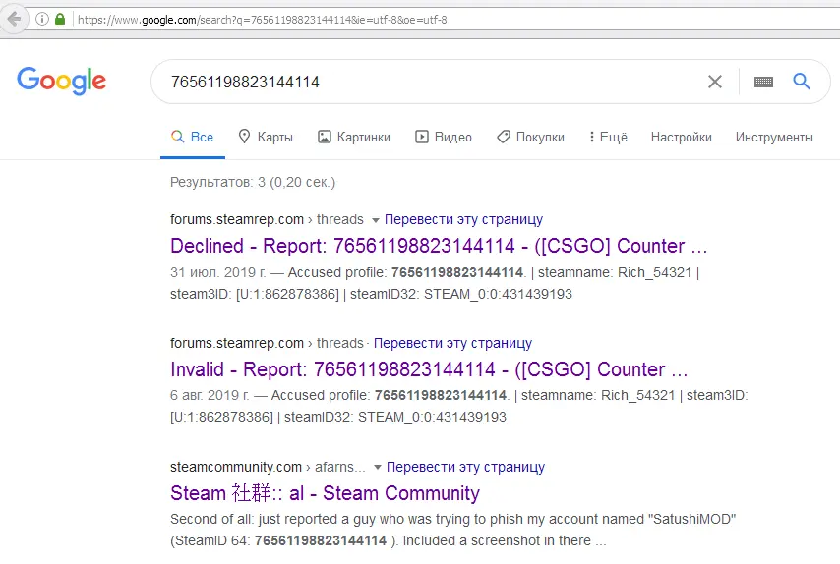The height and width of the screenshot is (564, 840).
Task: Go back with browser back arrow
Action: (14, 20)
